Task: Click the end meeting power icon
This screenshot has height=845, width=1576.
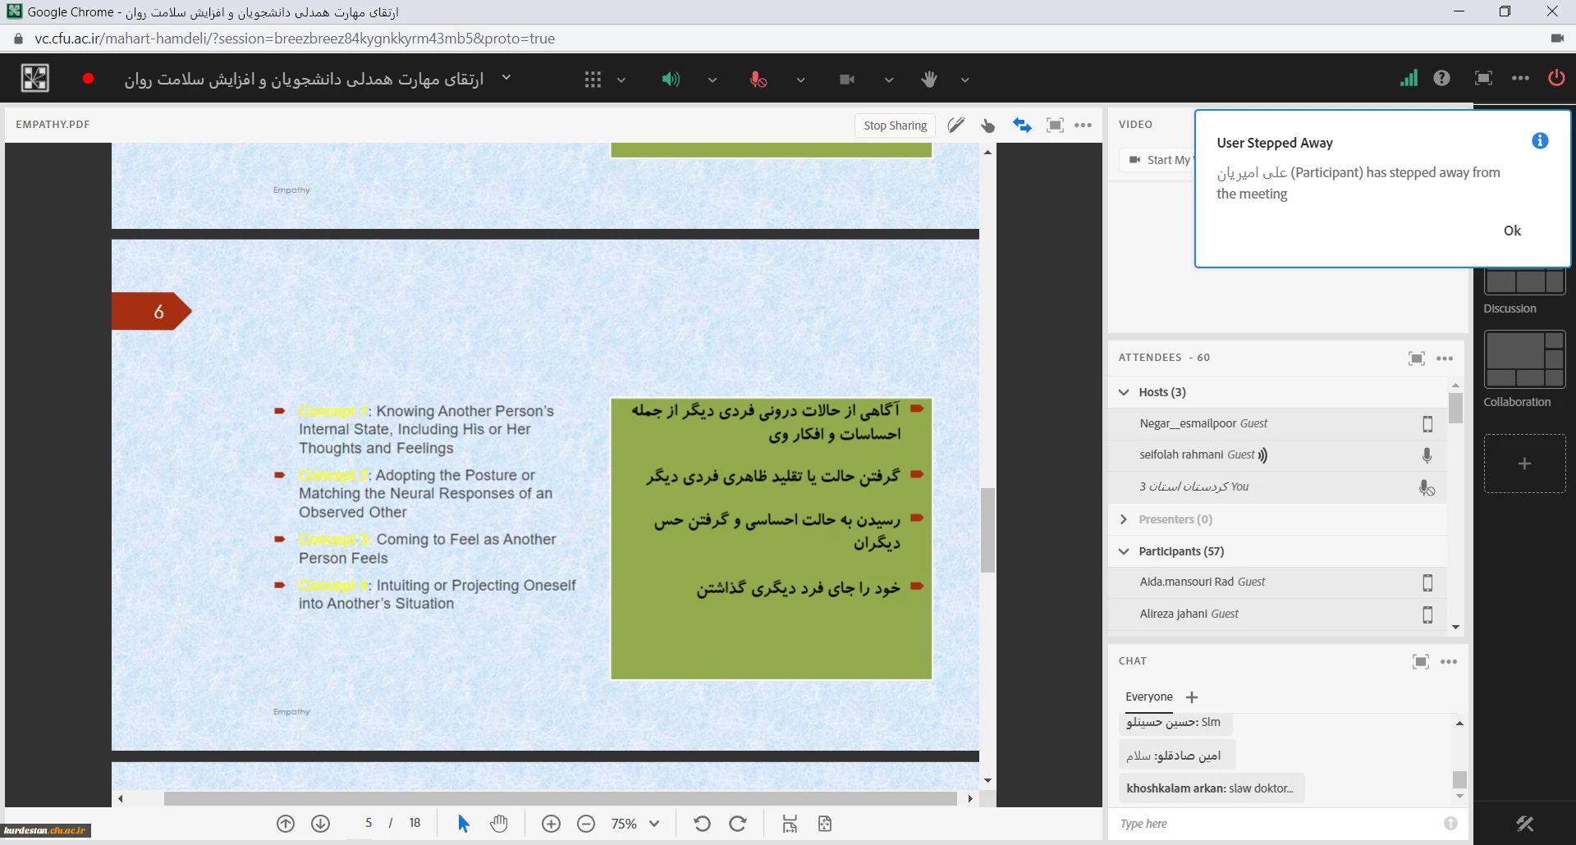Action: 1555,79
